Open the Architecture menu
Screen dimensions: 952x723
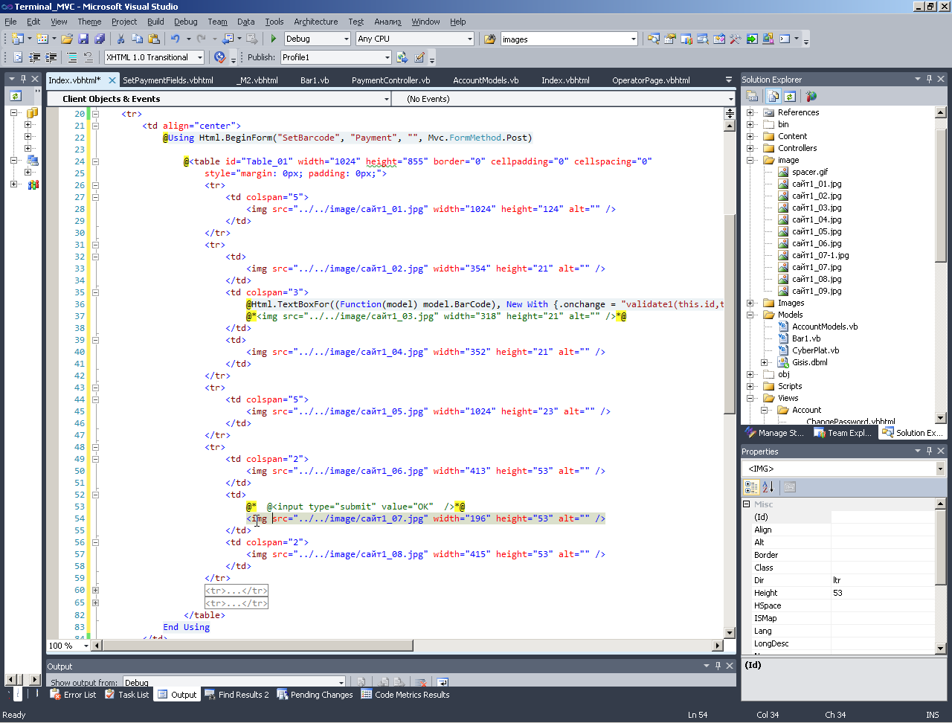tap(315, 22)
